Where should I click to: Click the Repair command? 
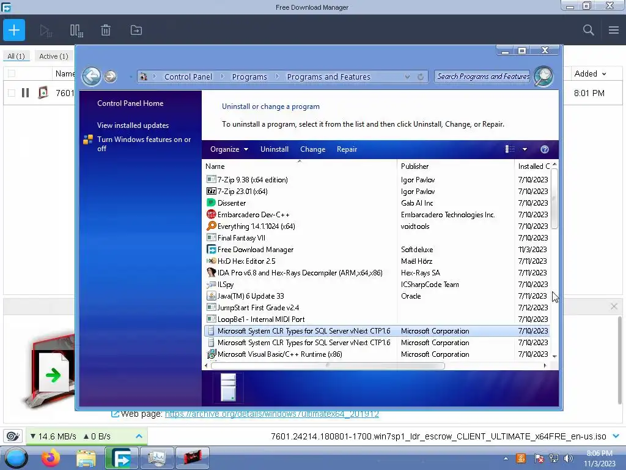(347, 149)
